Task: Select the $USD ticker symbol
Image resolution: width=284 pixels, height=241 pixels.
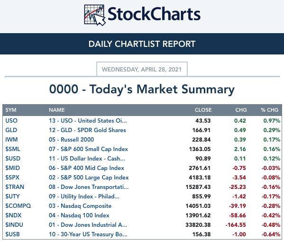Action: pyautogui.click(x=13, y=159)
